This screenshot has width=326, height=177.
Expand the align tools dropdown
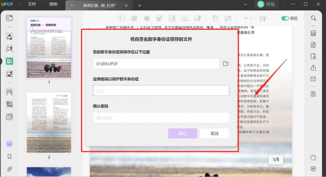coord(248,18)
